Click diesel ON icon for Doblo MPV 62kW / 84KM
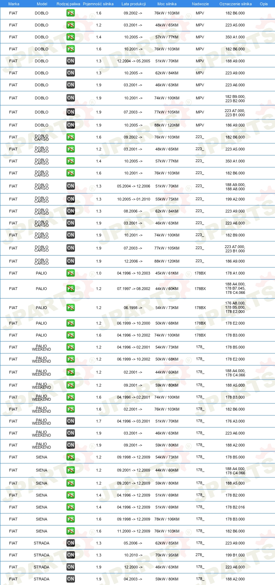Screen dimensions: 275x585 click(71, 73)
